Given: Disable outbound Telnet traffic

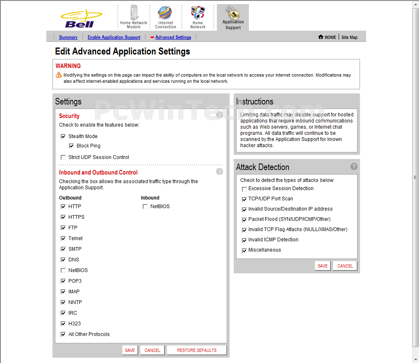Looking at the screenshot, I should coord(63,238).
